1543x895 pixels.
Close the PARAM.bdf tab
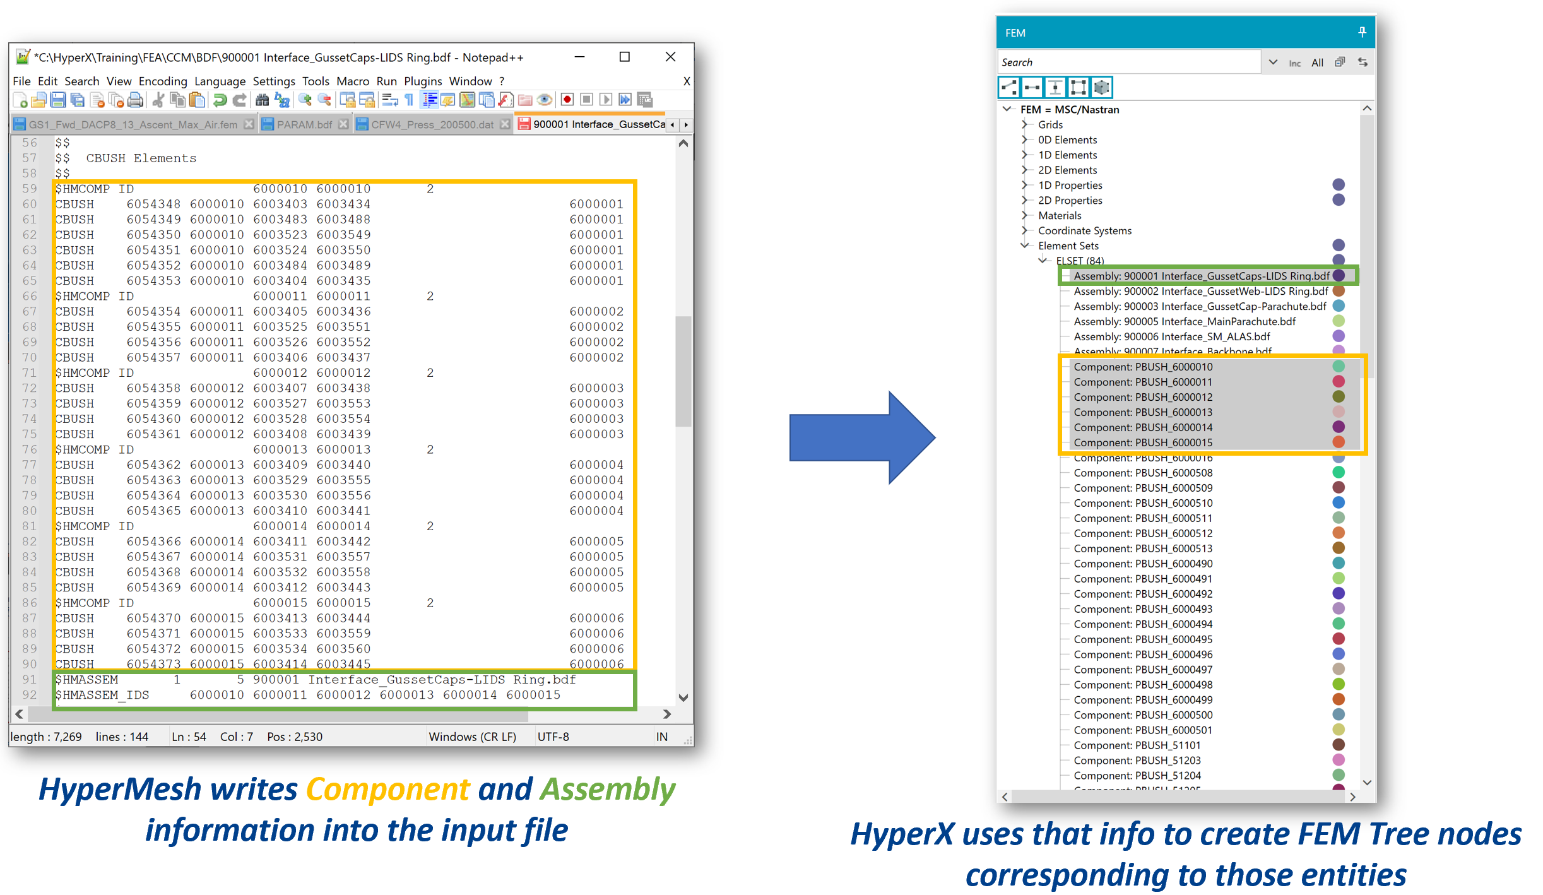343,124
